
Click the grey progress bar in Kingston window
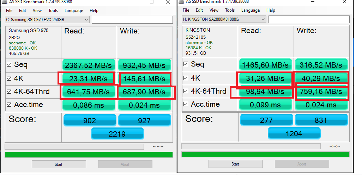pos(251,146)
